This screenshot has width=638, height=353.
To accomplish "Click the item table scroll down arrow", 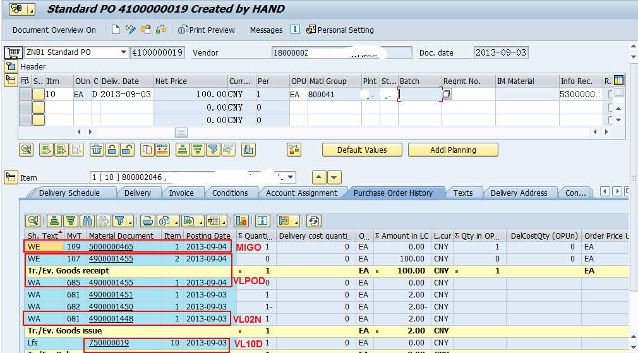I will tap(618, 120).
